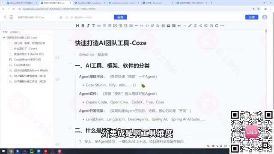Go back using the browser back arrow
This screenshot has width=274, height=154.
[3, 9]
